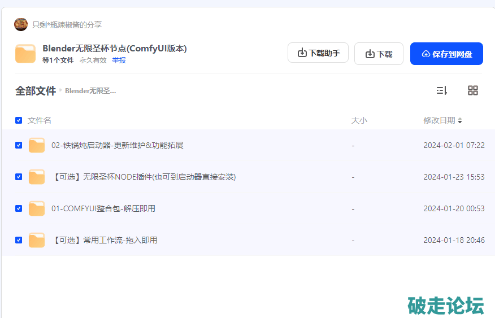495x318 pixels.
Task: Switch to grid view icon
Action: coord(473,90)
